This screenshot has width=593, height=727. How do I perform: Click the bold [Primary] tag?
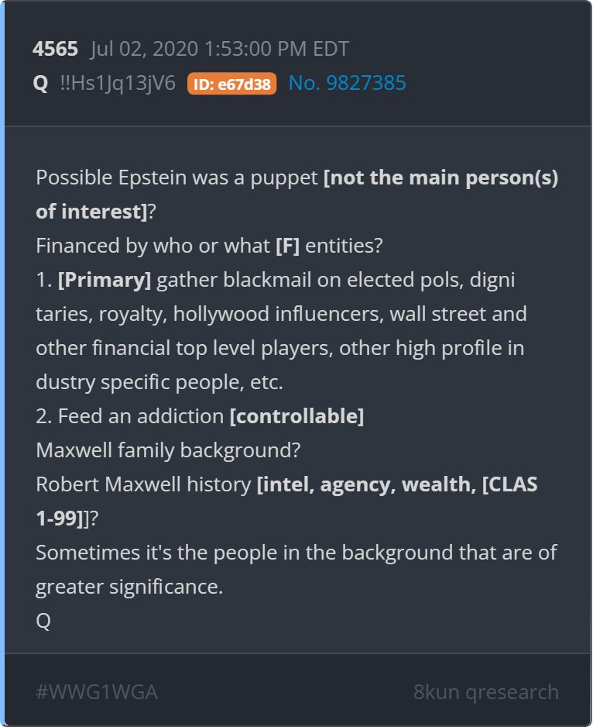point(105,280)
